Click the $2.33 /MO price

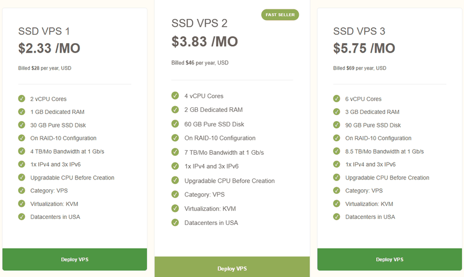pos(49,48)
